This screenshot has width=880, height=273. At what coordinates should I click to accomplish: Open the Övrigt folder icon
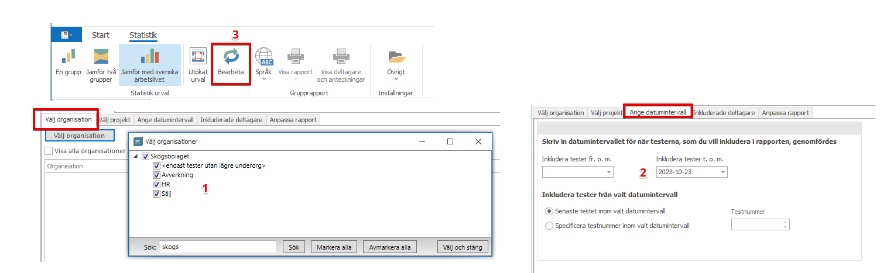[x=396, y=57]
